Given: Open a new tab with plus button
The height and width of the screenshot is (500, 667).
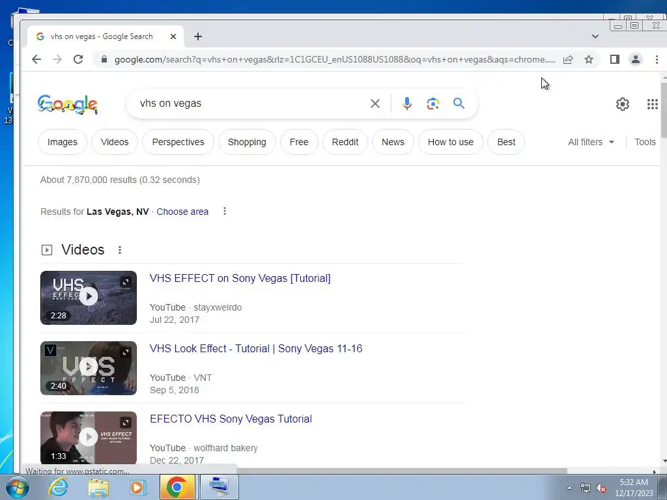Looking at the screenshot, I should 198,36.
